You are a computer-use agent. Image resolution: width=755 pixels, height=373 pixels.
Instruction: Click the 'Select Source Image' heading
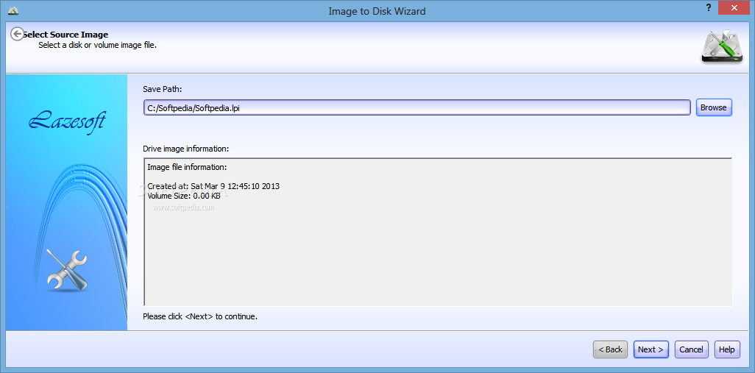pyautogui.click(x=66, y=35)
